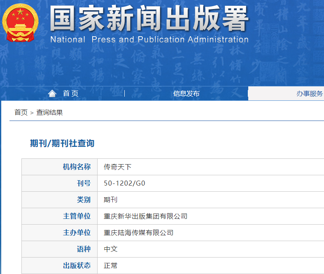Viewport: 324px width, 274px height.
Task: Click the 期刊/期刊社查询 heading
Action: pos(62,143)
